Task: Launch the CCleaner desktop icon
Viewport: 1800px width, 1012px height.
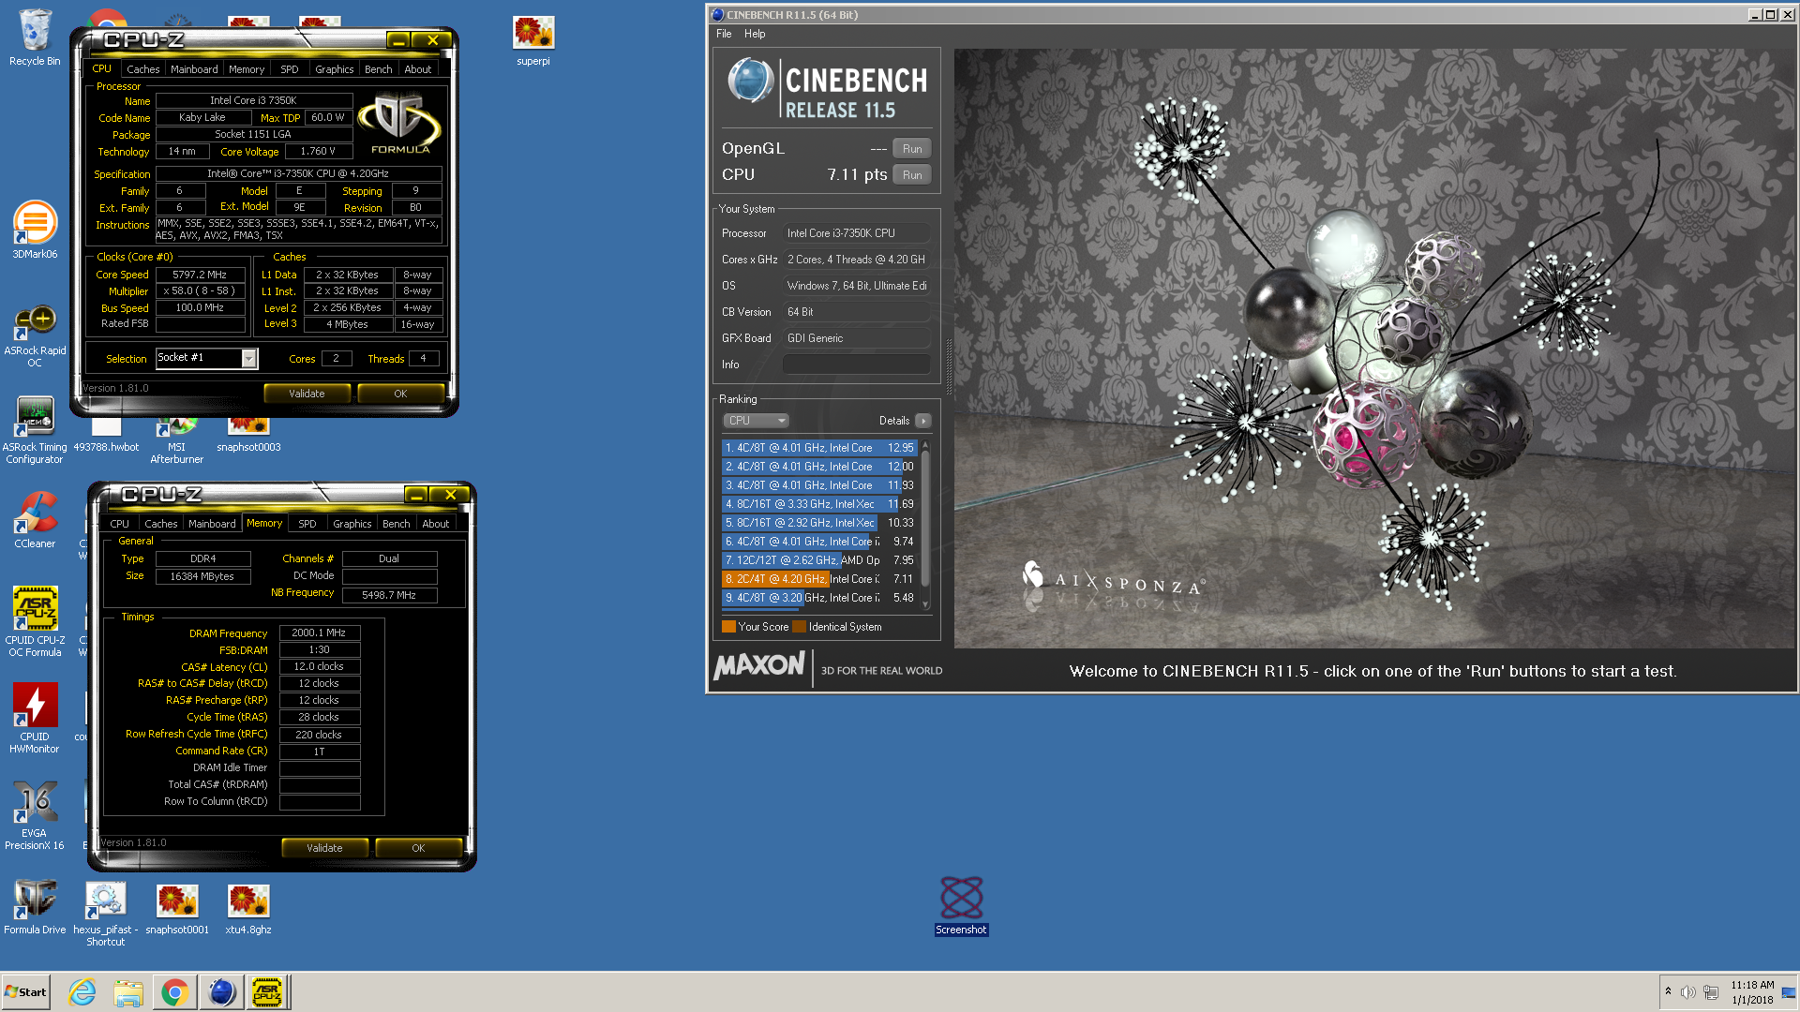Action: point(35,520)
